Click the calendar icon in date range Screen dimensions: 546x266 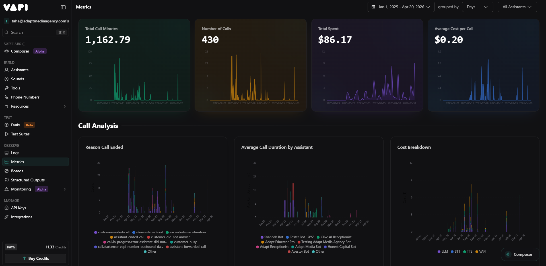pos(373,7)
